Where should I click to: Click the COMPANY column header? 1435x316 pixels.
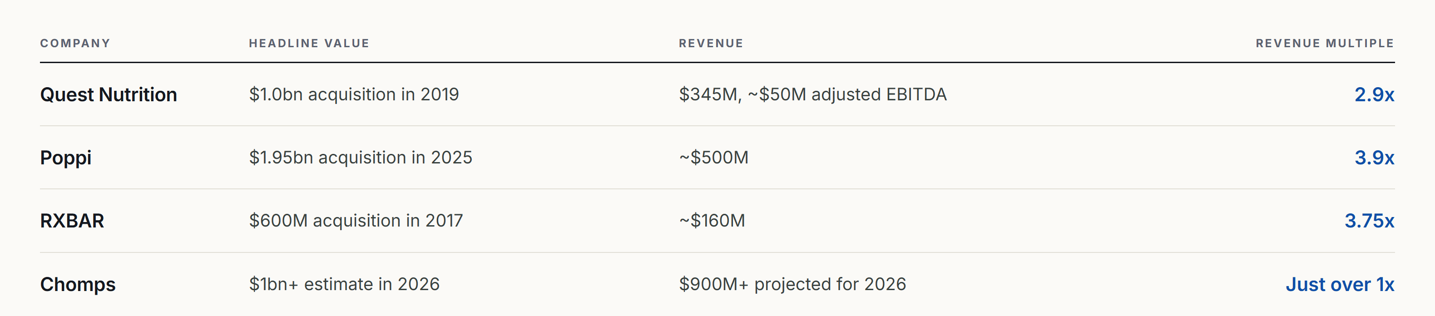(75, 44)
